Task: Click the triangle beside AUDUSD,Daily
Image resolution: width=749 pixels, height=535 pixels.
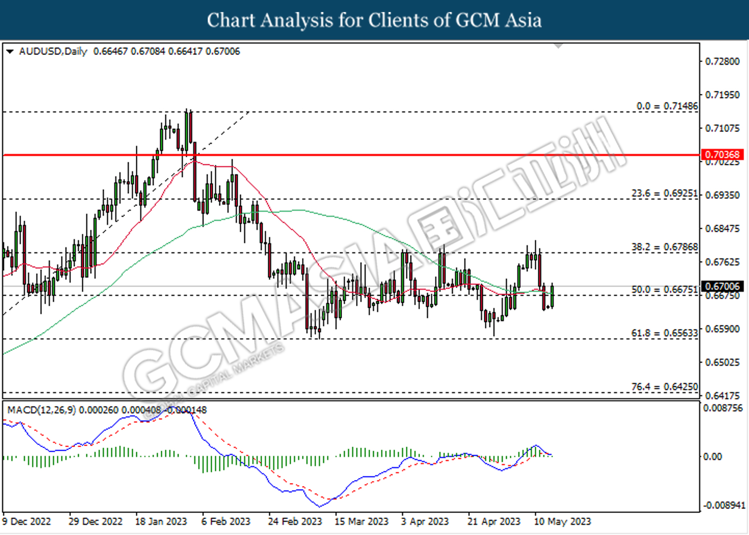Action: pos(9,51)
